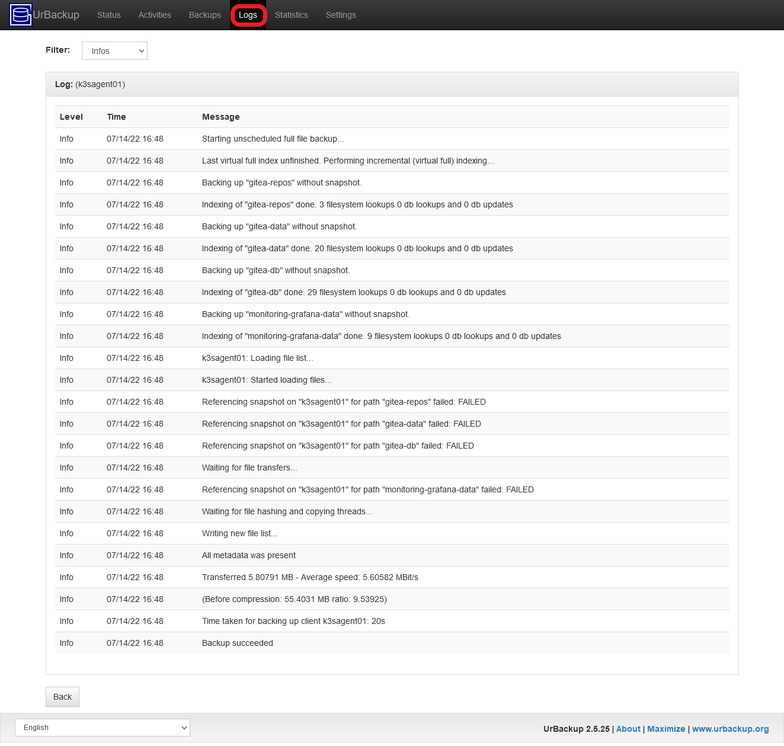784x746 pixels.
Task: Click the Time cell in 'Backup succeeded' row
Action: click(135, 643)
